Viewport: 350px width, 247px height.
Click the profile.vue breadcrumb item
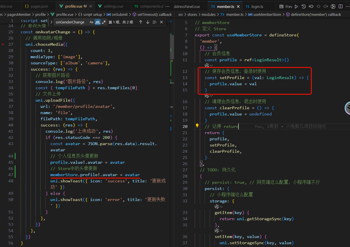point(62,14)
